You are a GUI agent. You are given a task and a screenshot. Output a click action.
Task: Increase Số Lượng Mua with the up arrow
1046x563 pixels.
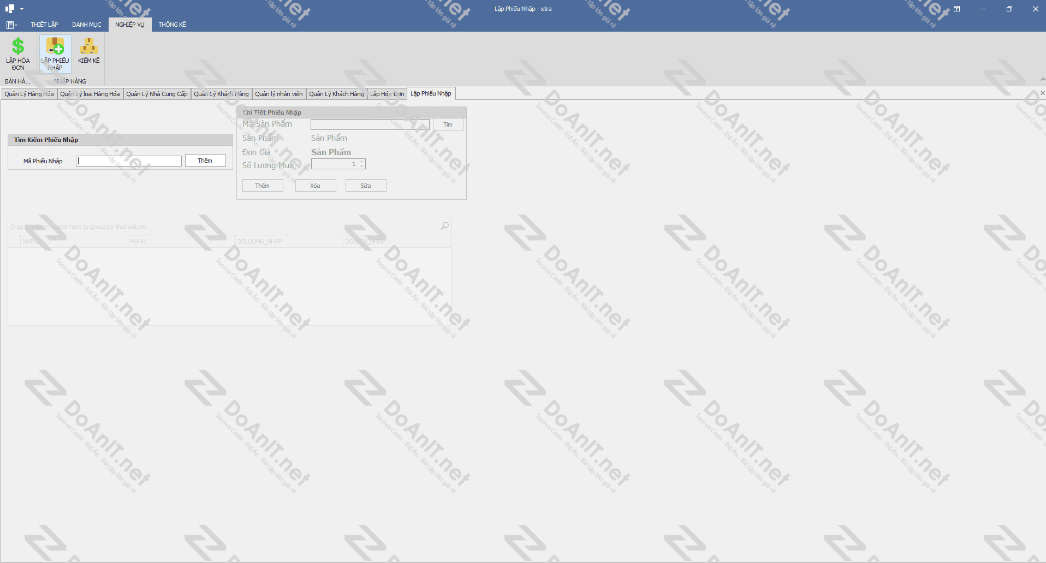coord(361,162)
